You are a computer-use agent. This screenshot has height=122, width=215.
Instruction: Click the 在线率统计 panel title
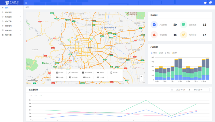pos(33,90)
